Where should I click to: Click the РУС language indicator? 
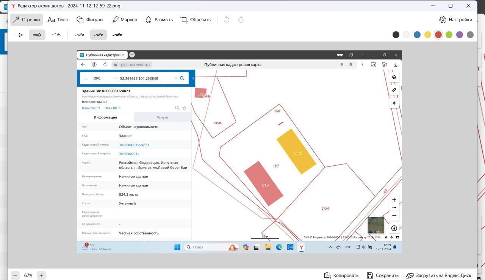pos(348,247)
